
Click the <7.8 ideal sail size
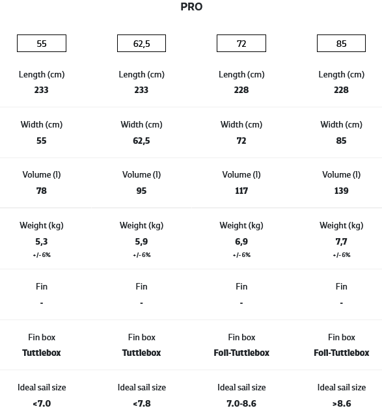[142, 403]
